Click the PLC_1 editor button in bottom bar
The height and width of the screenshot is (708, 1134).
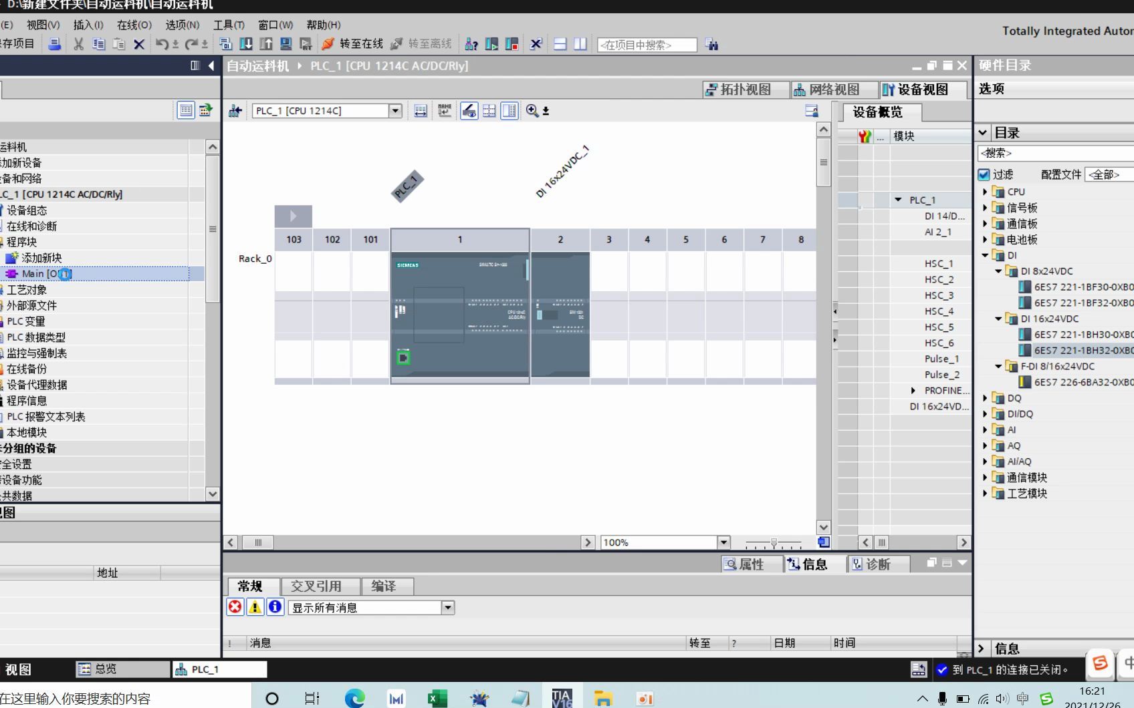pos(220,669)
